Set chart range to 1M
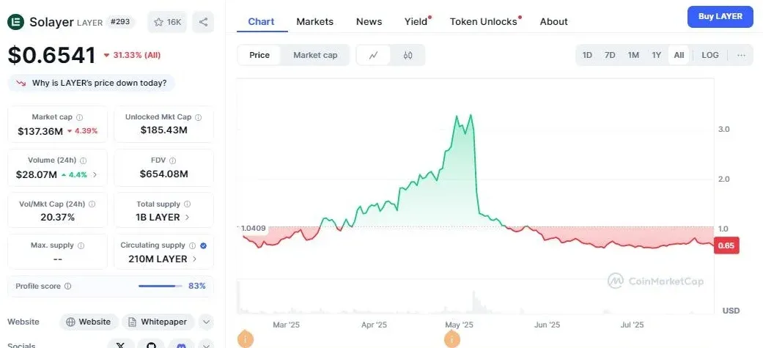The height and width of the screenshot is (348, 763). [633, 55]
